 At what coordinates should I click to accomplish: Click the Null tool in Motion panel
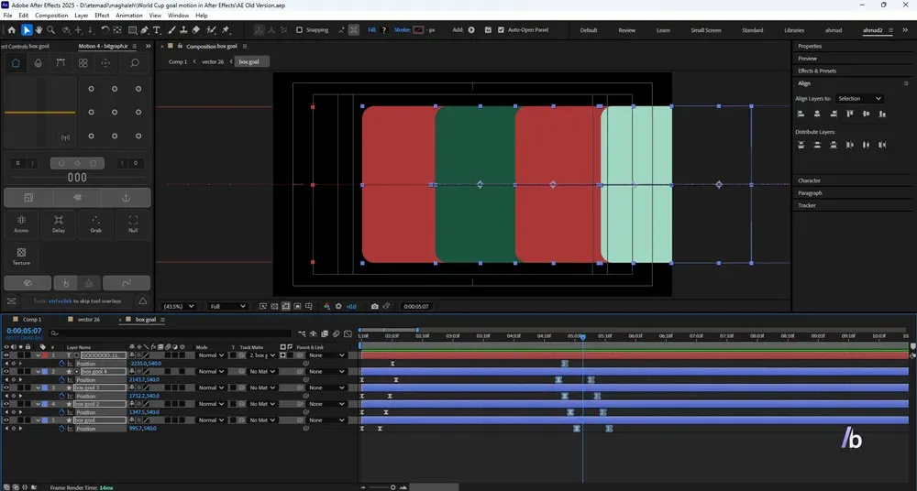click(133, 224)
